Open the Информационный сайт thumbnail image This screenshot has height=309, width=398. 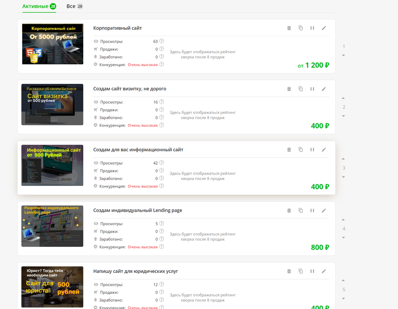tap(52, 165)
